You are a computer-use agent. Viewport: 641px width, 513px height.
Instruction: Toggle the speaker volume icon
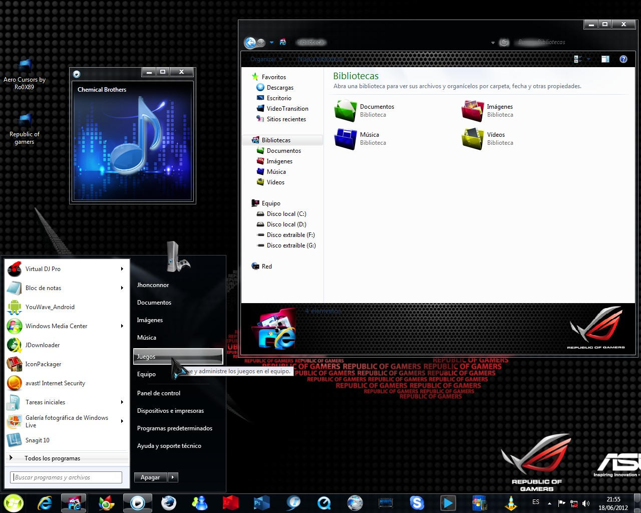586,502
